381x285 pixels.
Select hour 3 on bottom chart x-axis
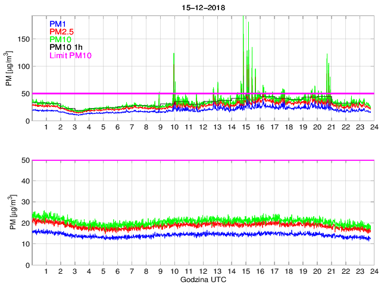(x=74, y=271)
